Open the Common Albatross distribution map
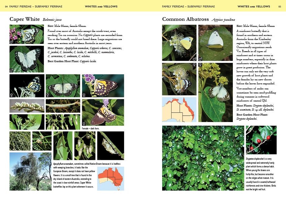 (x=178, y=109)
